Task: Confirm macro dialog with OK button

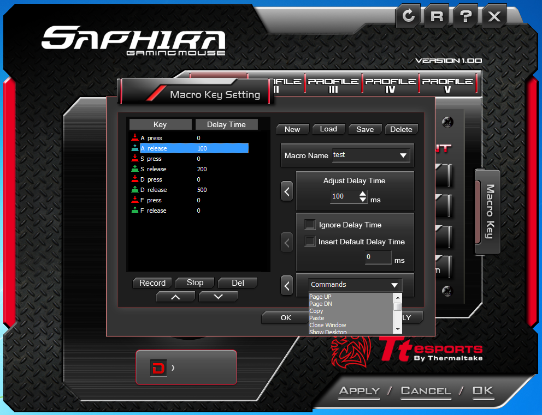Action: click(286, 318)
